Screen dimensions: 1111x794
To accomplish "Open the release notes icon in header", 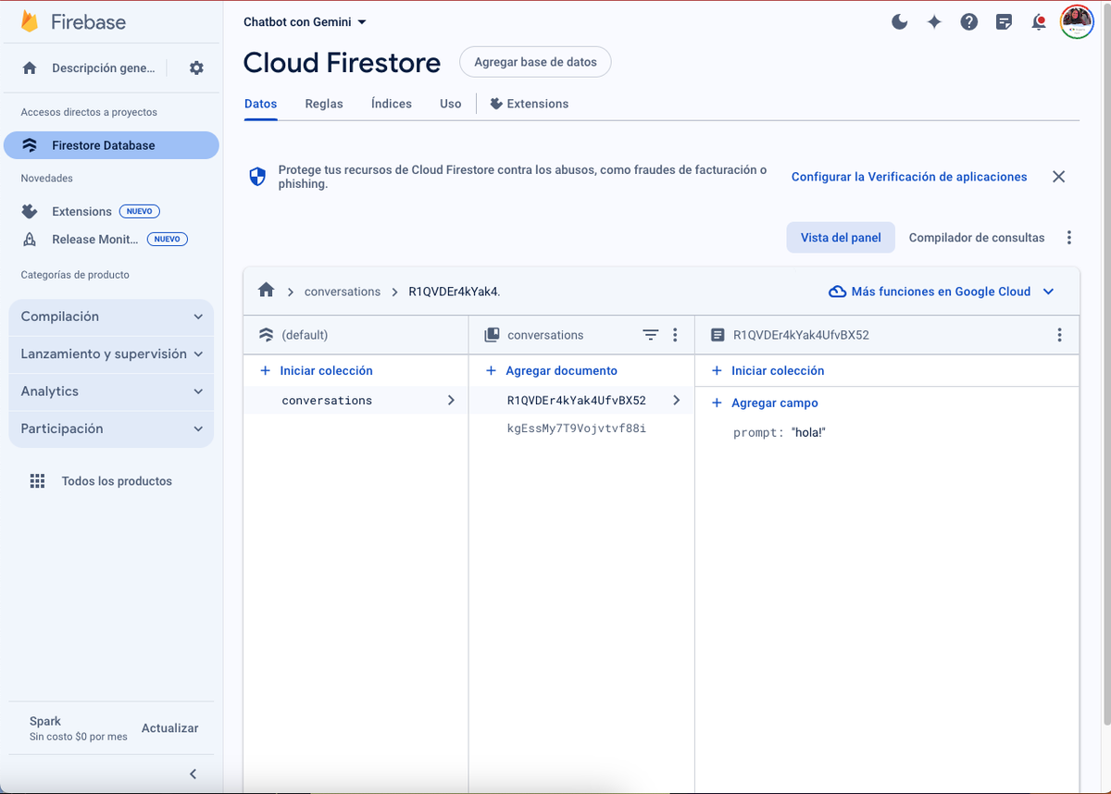I will (1004, 22).
